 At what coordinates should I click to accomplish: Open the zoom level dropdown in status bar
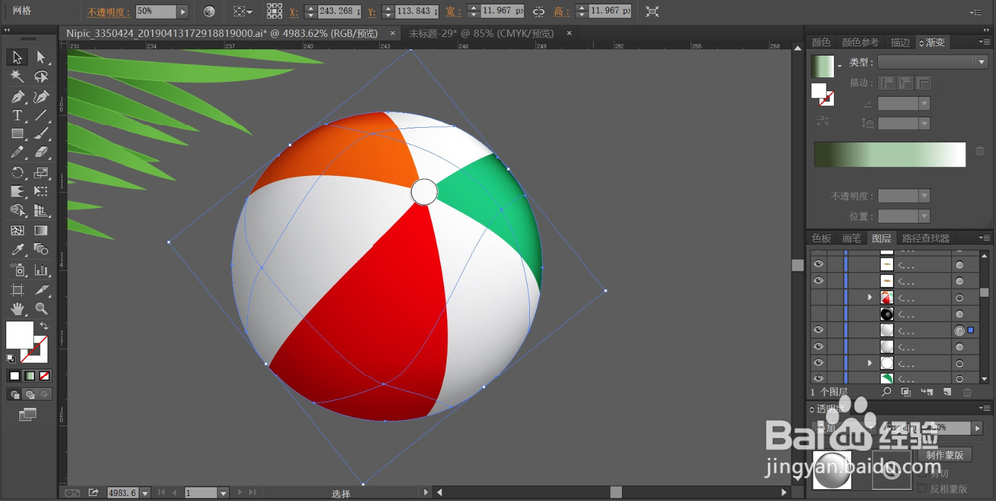[x=145, y=493]
